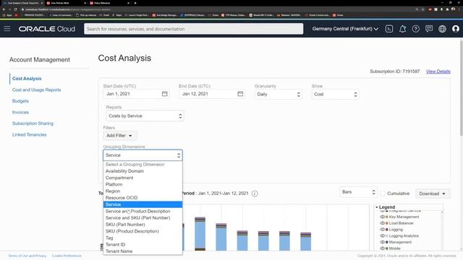Click the Start Date field Jan 1, 2021
The width and height of the screenshot is (463, 260).
click(136, 94)
